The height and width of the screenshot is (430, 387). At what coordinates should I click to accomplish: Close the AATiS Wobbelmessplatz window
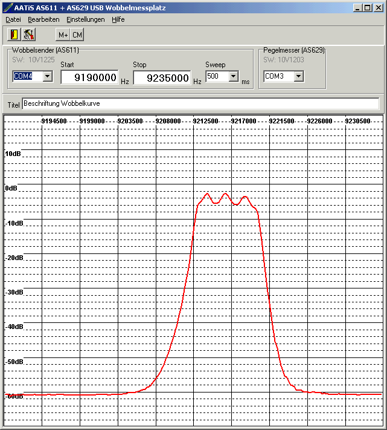379,8
